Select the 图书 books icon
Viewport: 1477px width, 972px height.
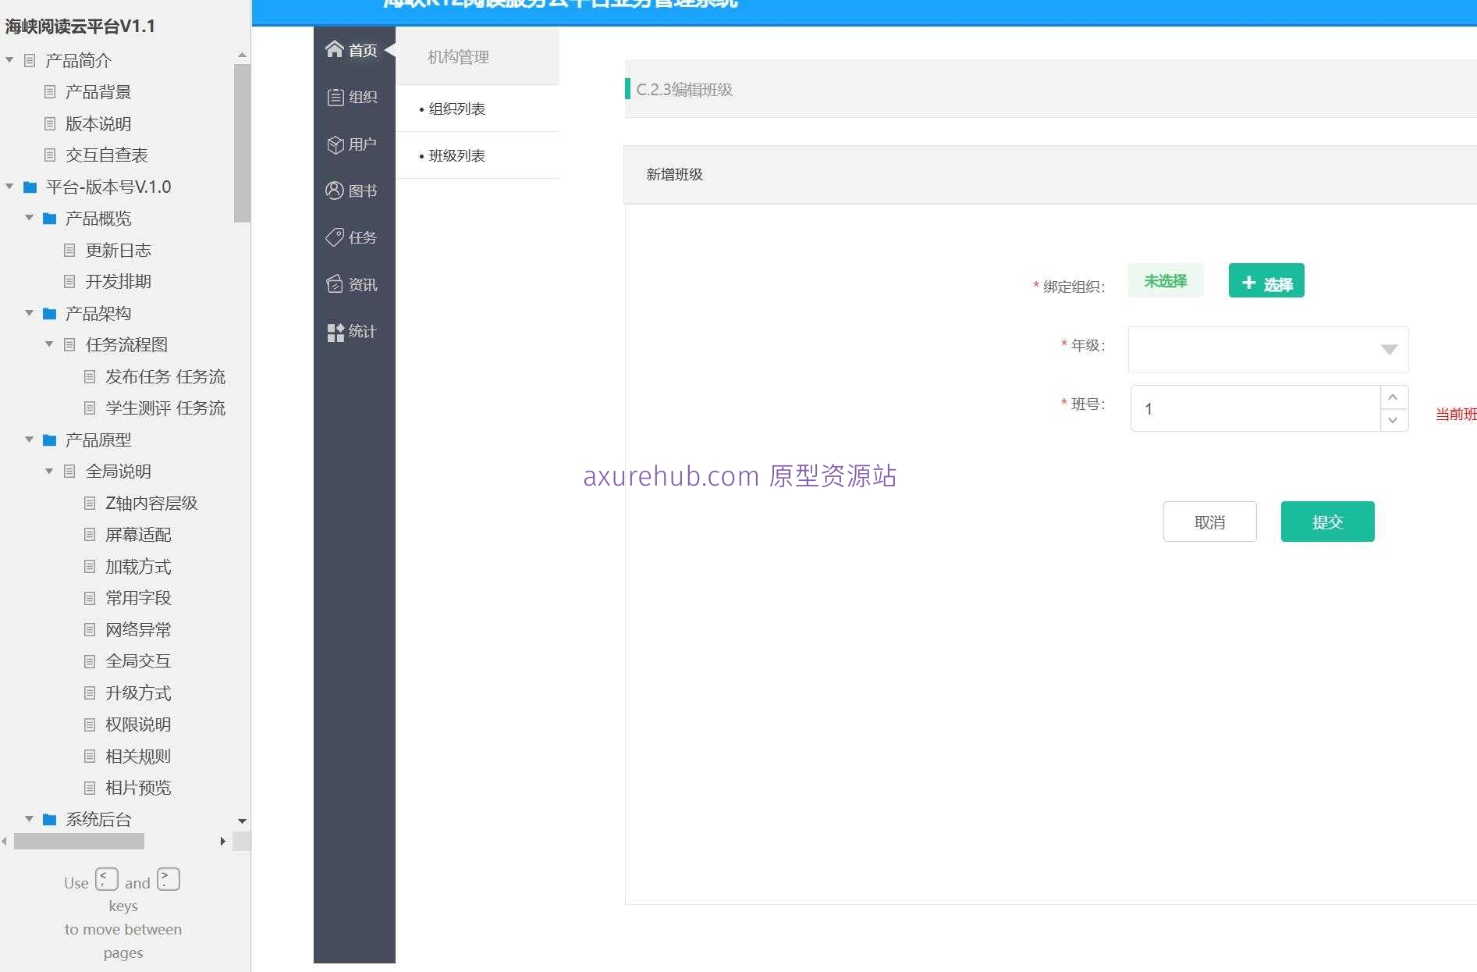(335, 190)
